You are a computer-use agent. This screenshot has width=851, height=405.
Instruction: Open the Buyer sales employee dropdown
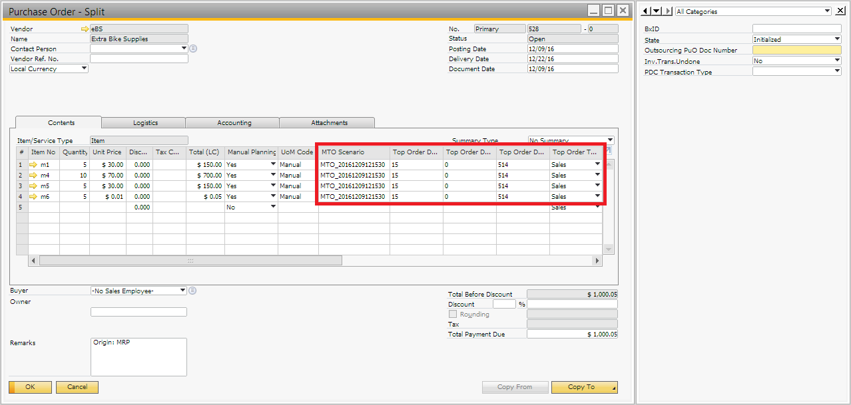183,291
